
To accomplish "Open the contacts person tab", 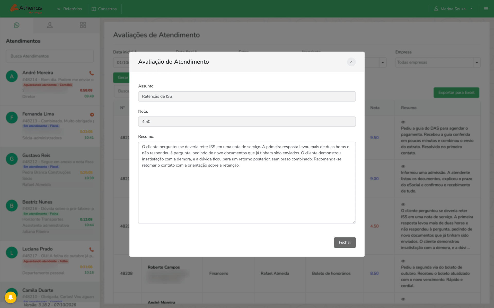I will pyautogui.click(x=50, y=25).
